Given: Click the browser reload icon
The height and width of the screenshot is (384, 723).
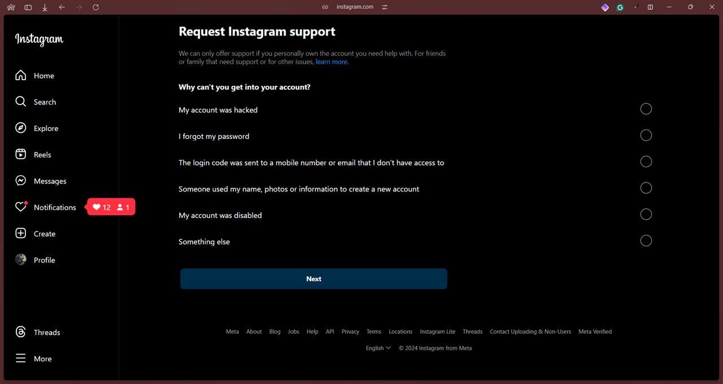Looking at the screenshot, I should coord(95,7).
